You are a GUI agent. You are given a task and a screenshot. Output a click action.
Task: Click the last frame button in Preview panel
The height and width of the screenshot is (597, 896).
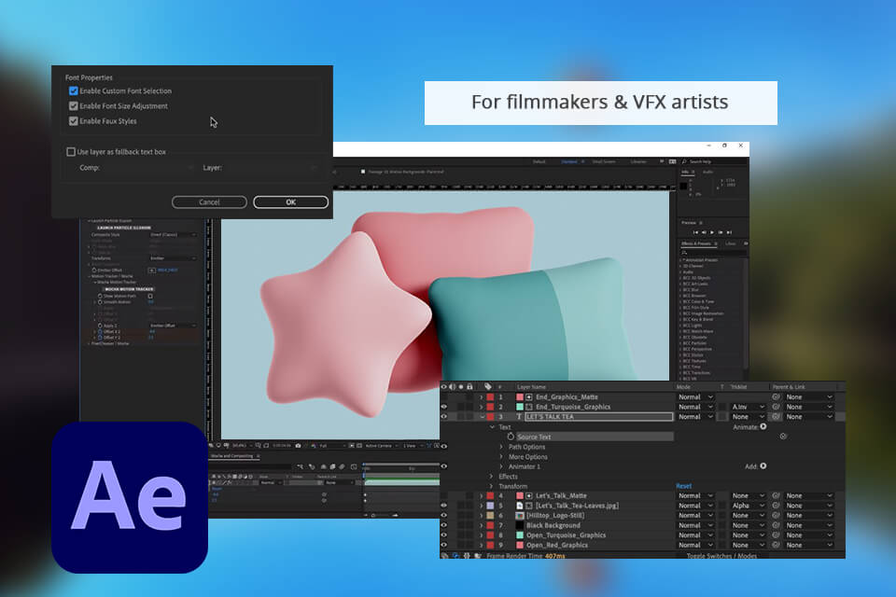(729, 232)
